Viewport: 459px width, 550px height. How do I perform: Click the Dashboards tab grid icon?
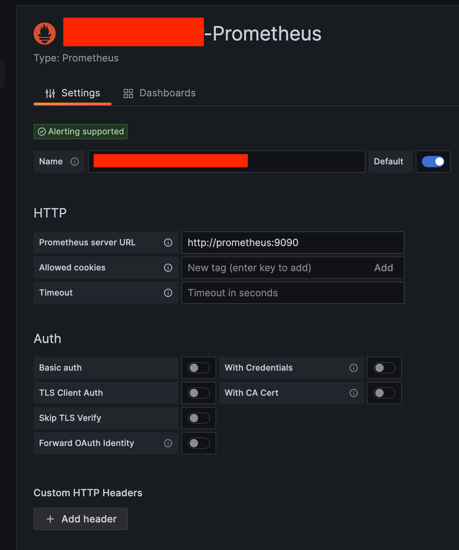tap(128, 93)
